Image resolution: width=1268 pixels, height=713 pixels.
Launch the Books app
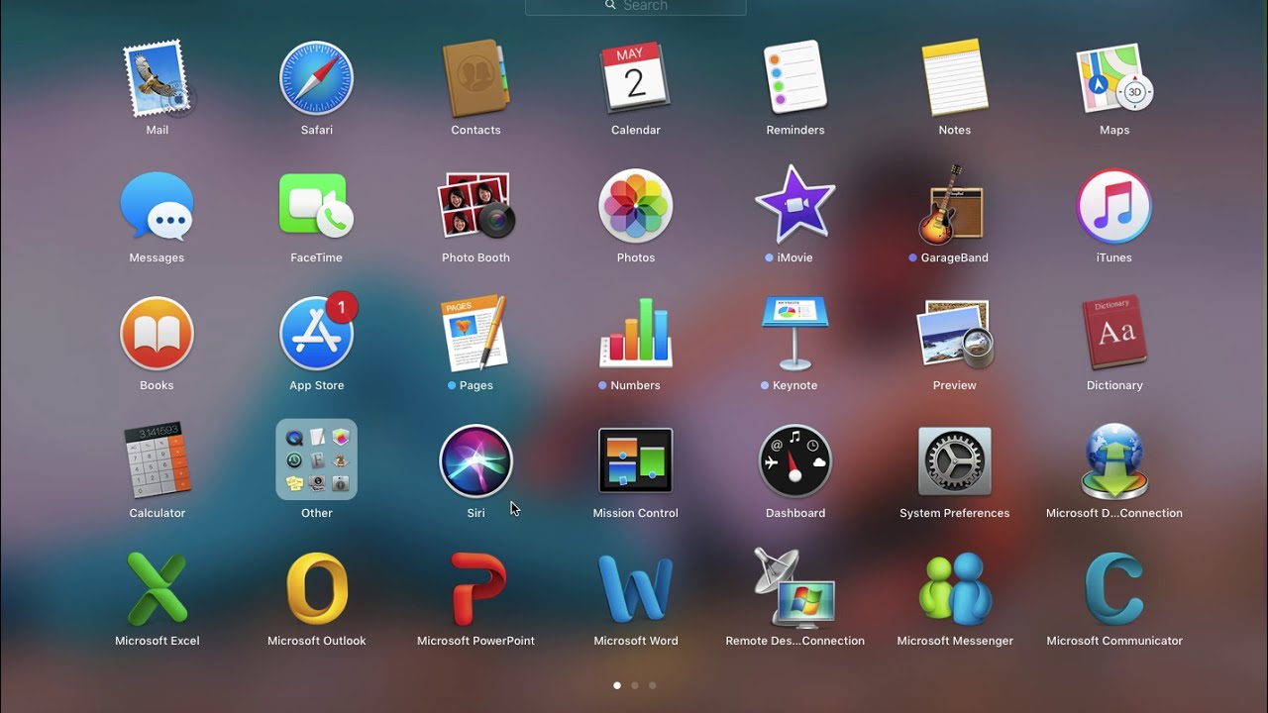(x=157, y=334)
